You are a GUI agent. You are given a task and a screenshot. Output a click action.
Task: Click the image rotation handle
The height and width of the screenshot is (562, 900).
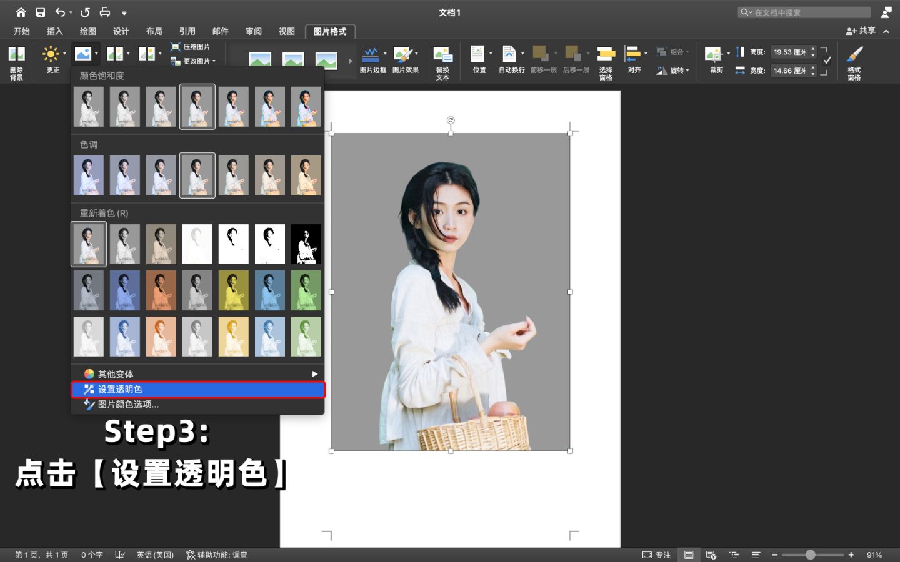point(451,120)
